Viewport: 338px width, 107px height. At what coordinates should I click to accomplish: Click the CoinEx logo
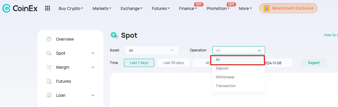[x=20, y=8]
